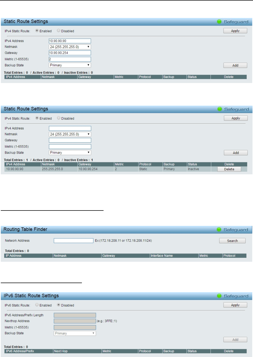Click Metric field containing 2
This screenshot has width=253, height=357.
pyautogui.click(x=70, y=59)
